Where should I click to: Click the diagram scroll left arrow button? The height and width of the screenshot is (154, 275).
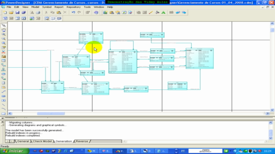pos(10,113)
